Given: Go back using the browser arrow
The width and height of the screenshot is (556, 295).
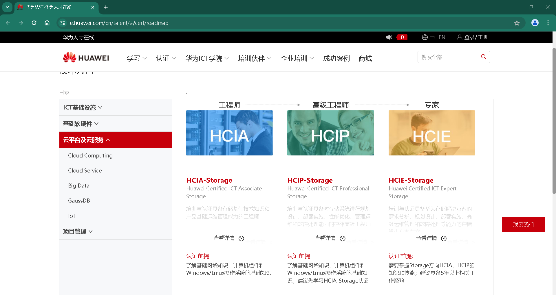Looking at the screenshot, I should tap(8, 23).
